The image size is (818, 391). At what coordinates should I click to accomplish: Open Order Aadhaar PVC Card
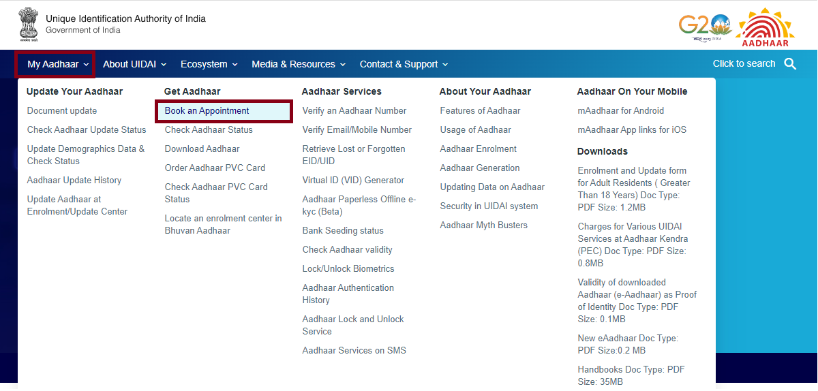coord(215,168)
